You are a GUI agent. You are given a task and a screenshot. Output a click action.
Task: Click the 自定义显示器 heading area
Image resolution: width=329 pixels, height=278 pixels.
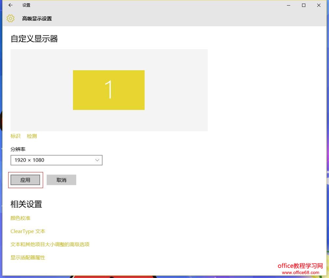point(34,39)
